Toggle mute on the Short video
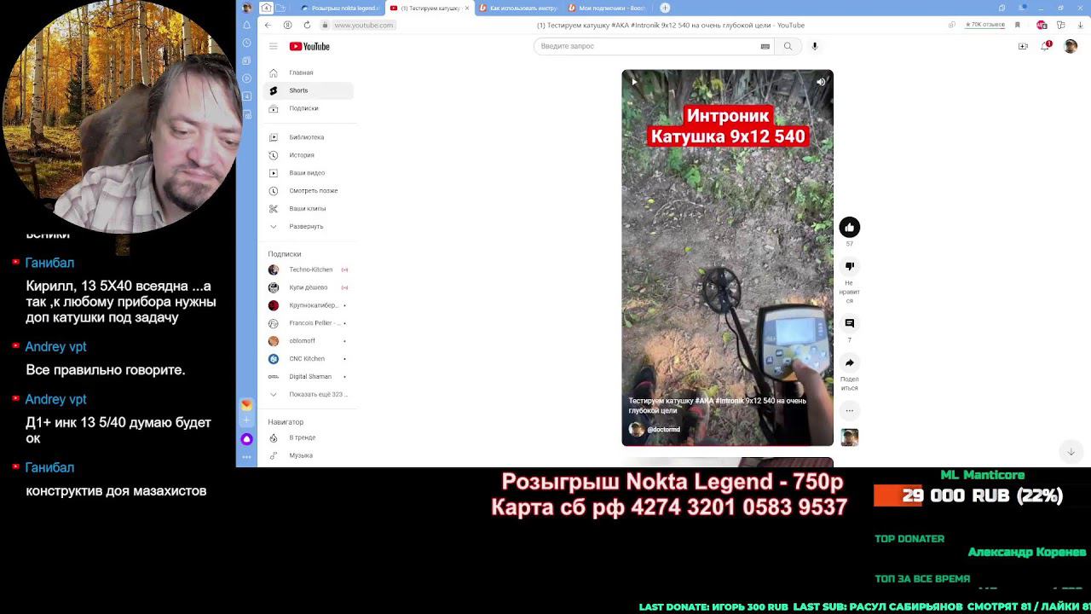 tap(821, 82)
